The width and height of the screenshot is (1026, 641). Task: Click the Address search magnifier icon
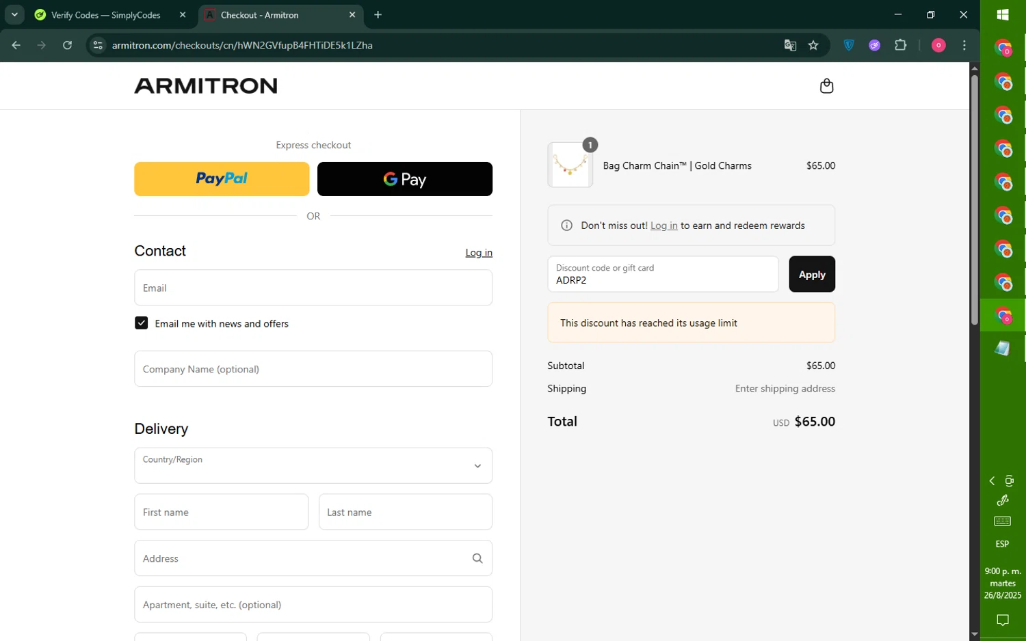pyautogui.click(x=477, y=558)
